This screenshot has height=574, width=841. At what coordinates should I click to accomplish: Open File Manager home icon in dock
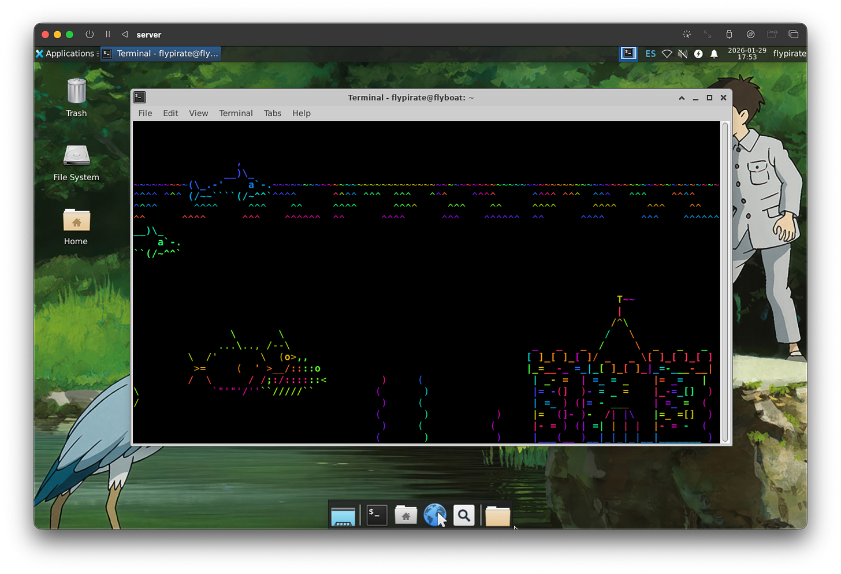click(406, 515)
